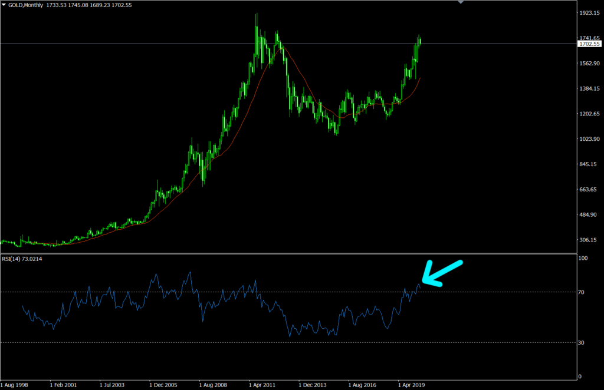Viewport: 604px width, 390px height.
Task: Click the 1741.65 price axis label
Action: (589, 38)
